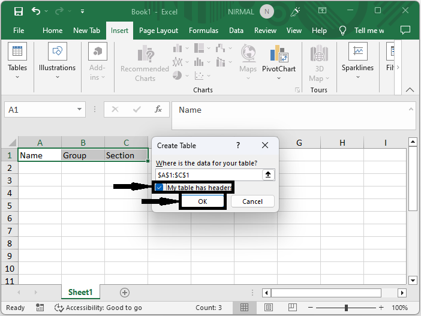
Task: Click the Redo arrow icon
Action: [x=59, y=11]
